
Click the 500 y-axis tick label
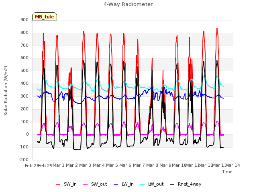(24, 70)
